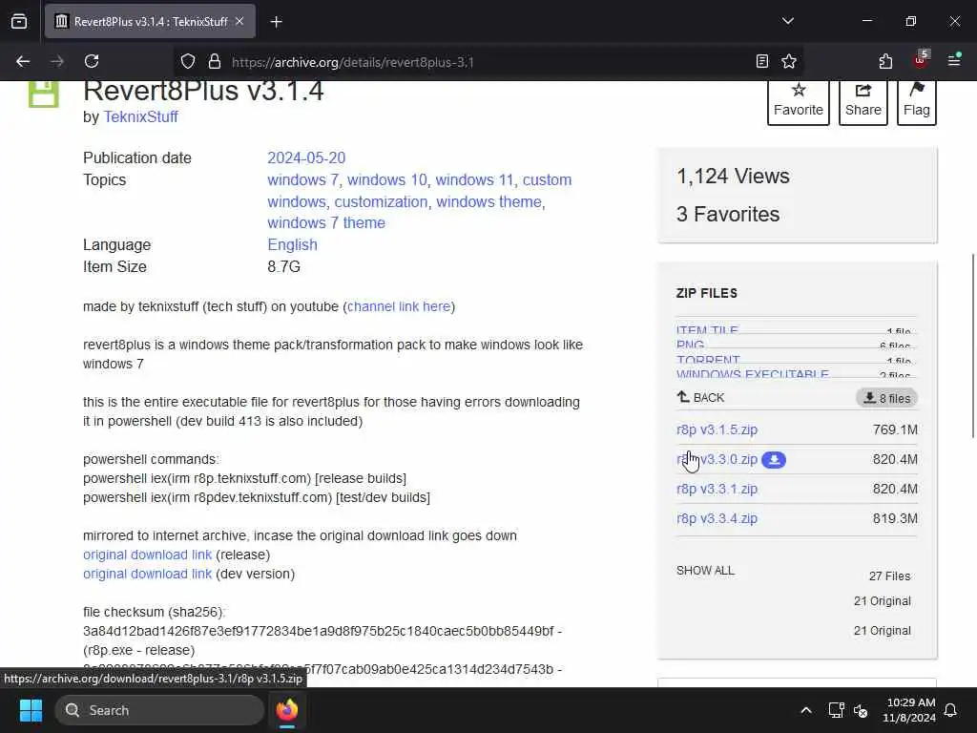Open the extensions puzzle icon
Image resolution: width=977 pixels, height=733 pixels.
click(x=885, y=61)
